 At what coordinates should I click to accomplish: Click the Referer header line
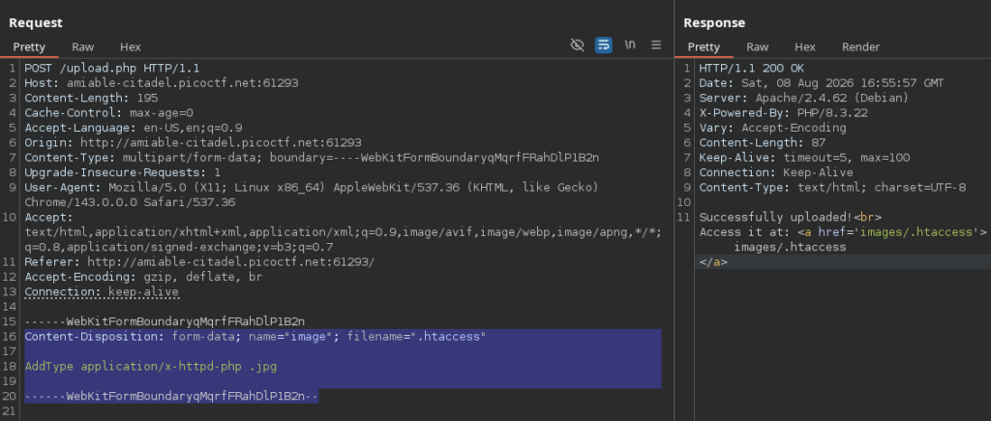(199, 261)
